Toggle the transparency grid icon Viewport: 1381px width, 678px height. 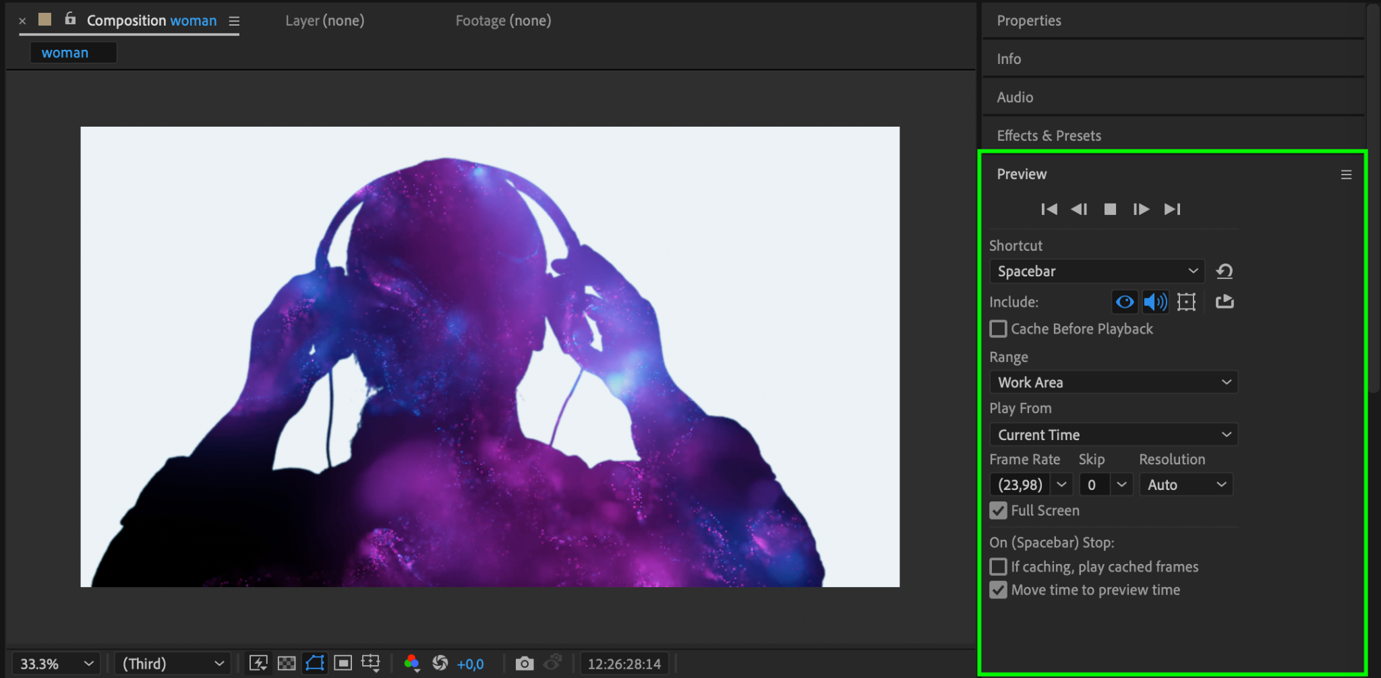287,663
